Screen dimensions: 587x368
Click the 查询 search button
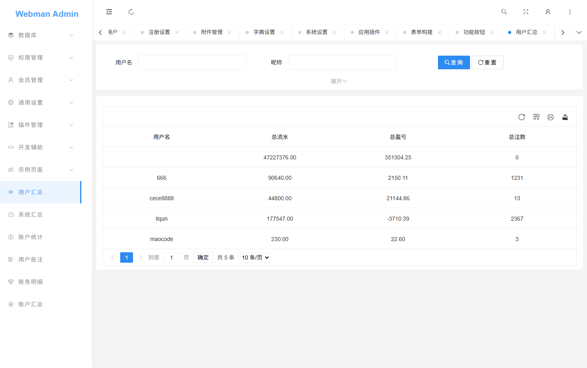(454, 62)
